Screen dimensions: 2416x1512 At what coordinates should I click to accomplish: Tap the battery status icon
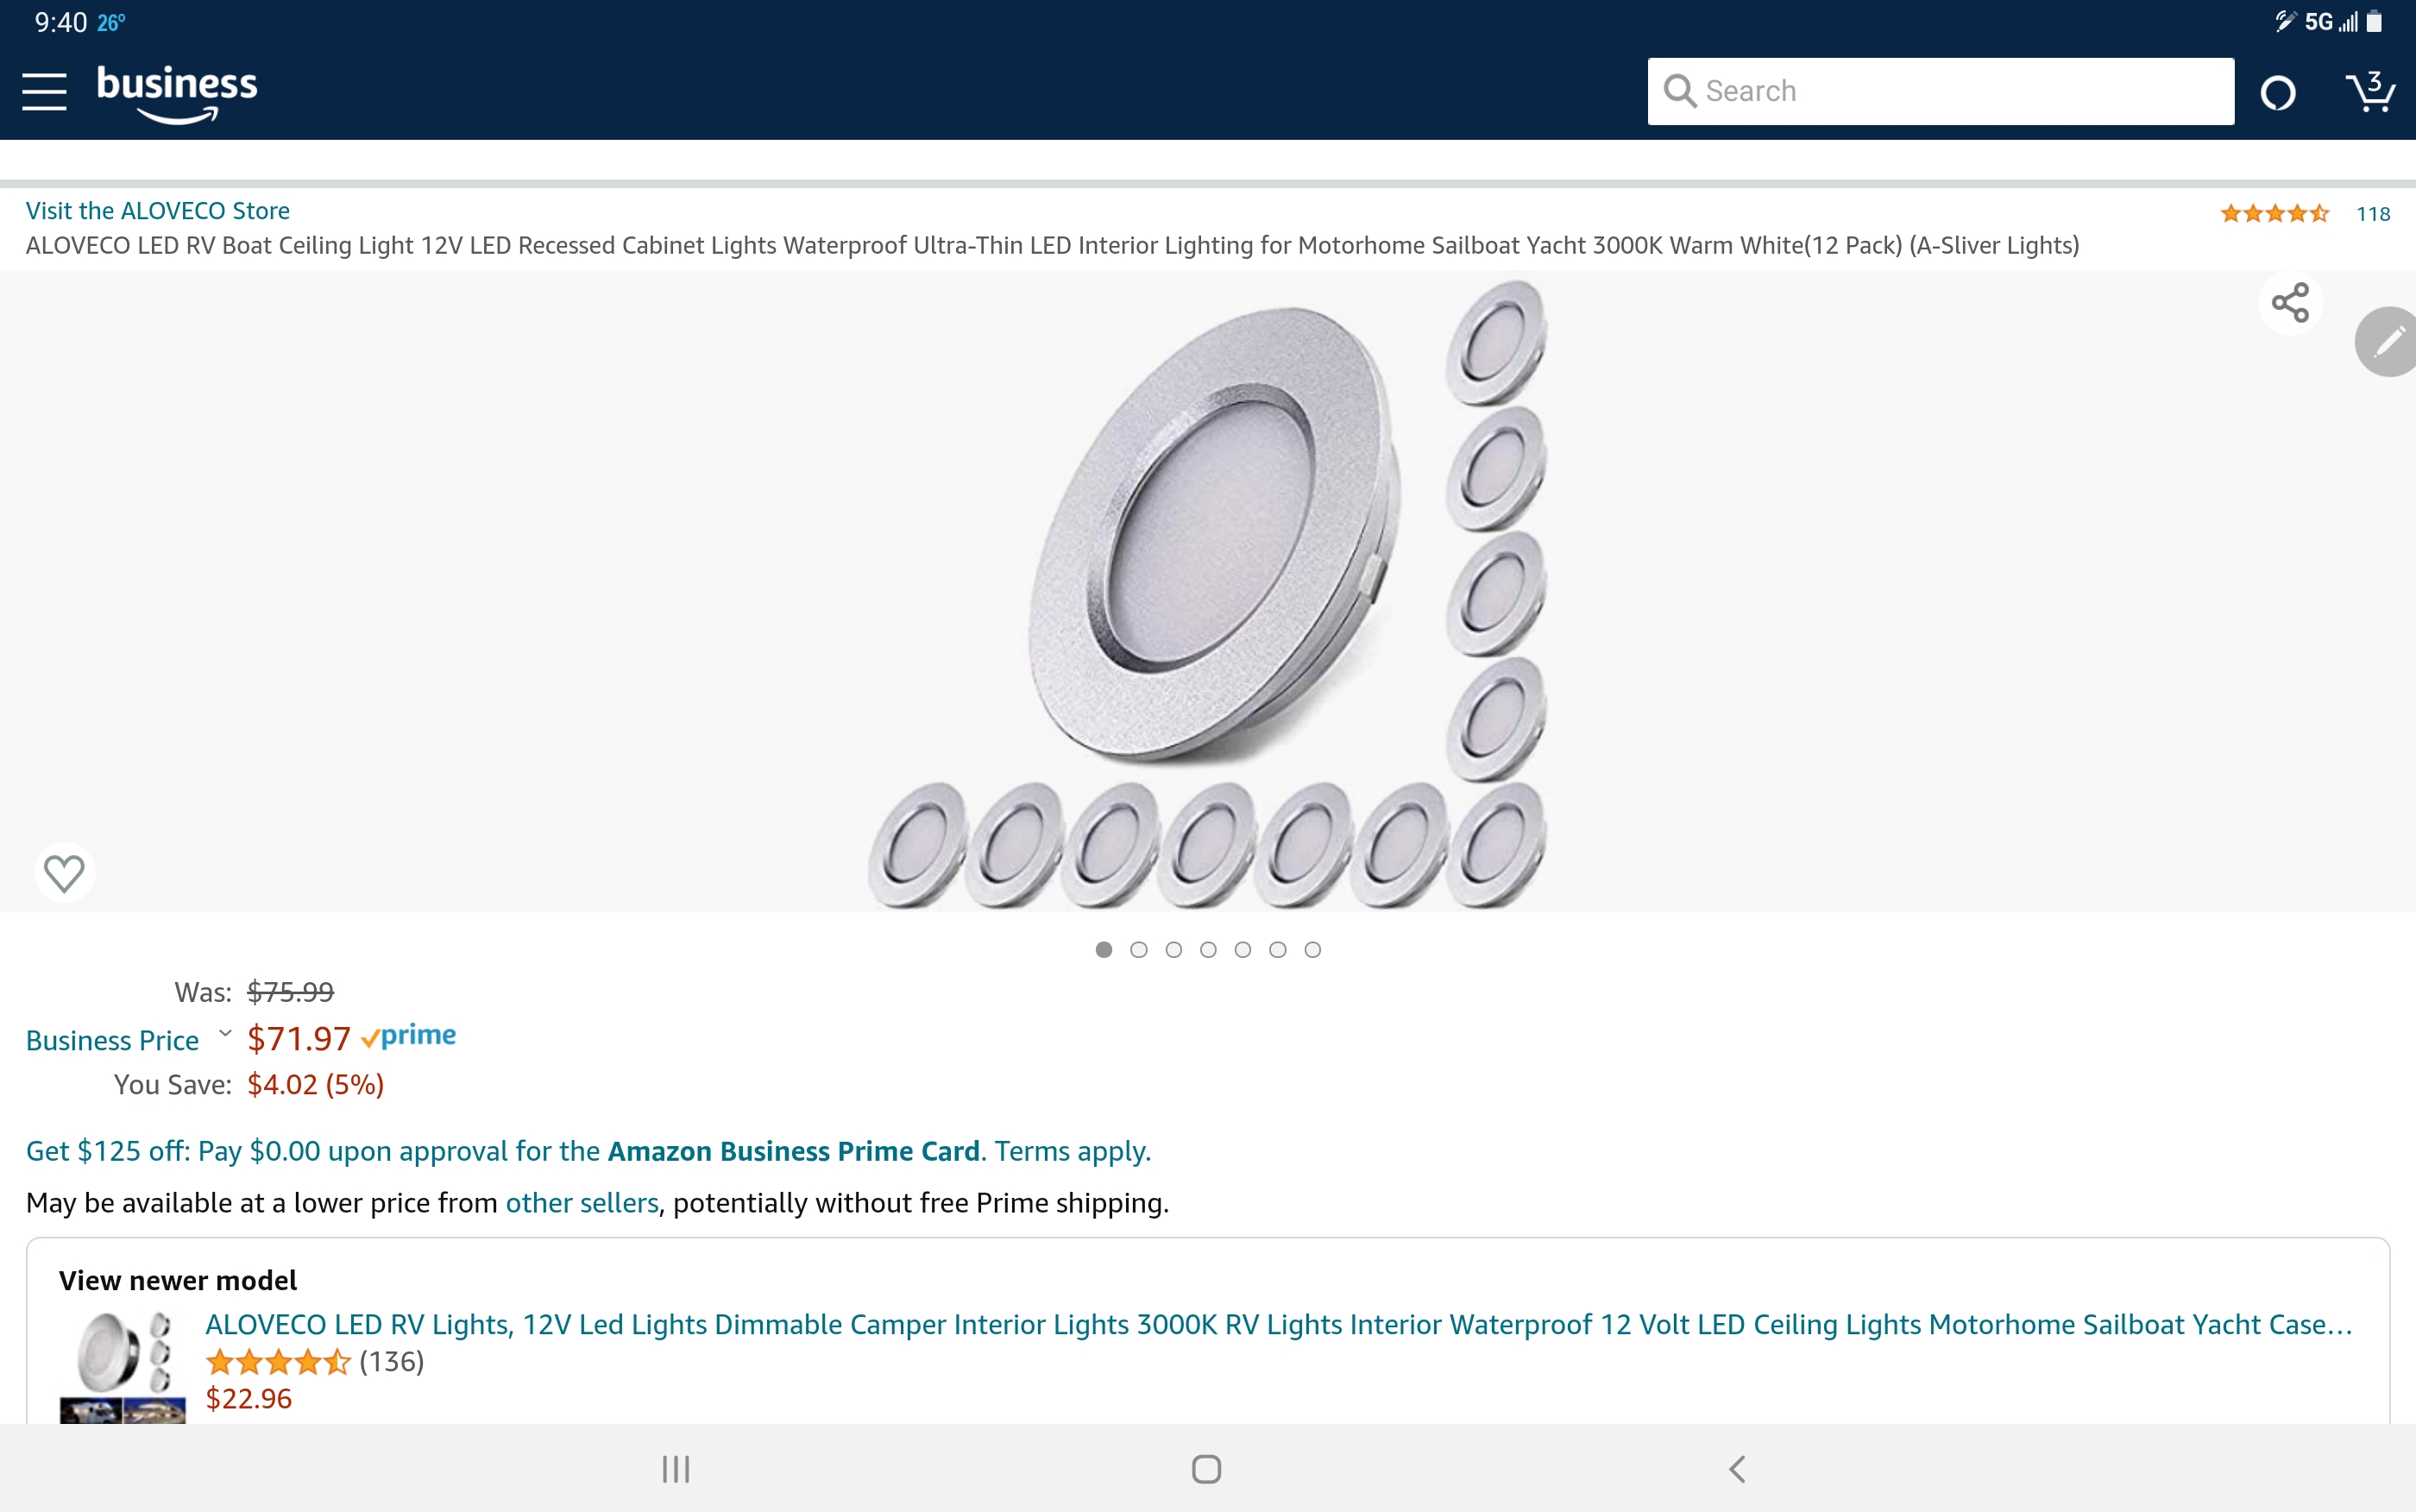tap(2375, 22)
